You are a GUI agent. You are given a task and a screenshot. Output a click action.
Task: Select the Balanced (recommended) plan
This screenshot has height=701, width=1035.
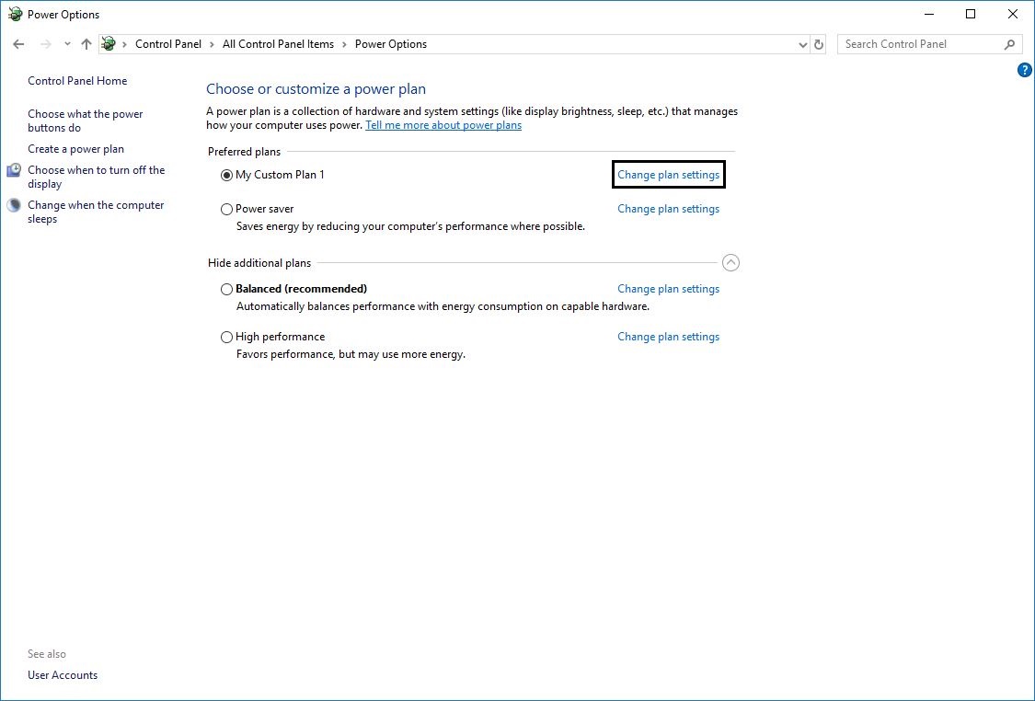[226, 289]
